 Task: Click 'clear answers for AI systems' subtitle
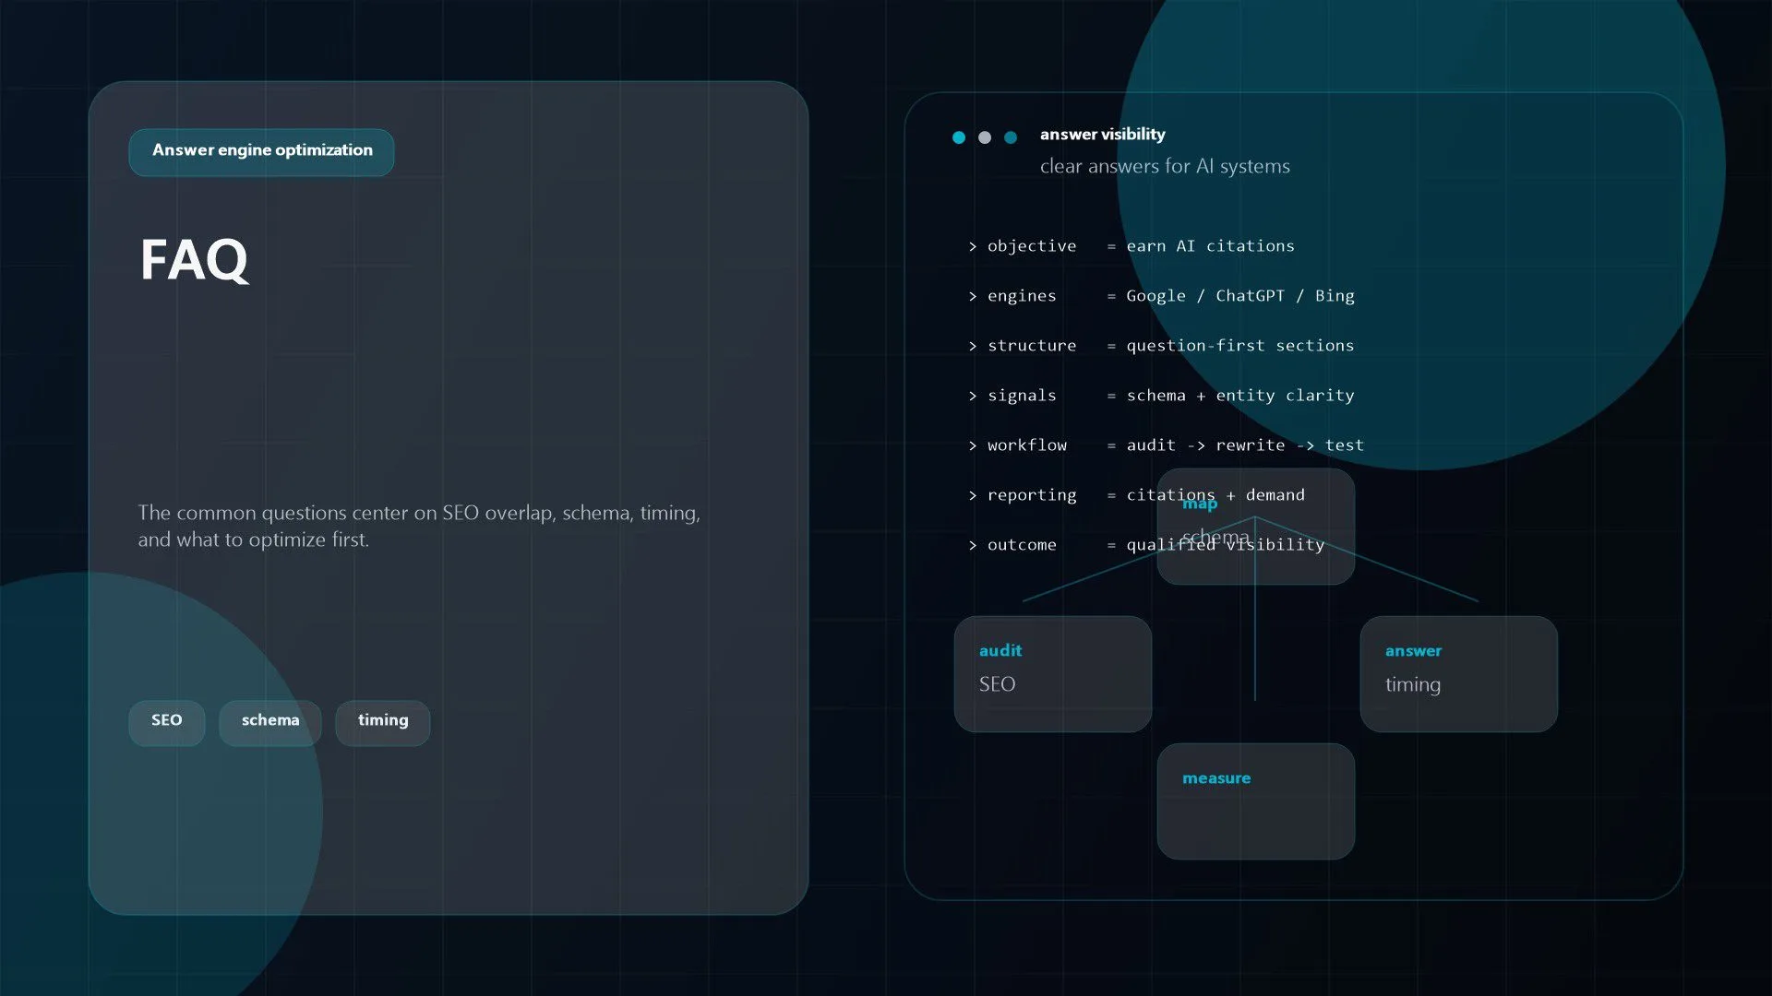[x=1165, y=167]
